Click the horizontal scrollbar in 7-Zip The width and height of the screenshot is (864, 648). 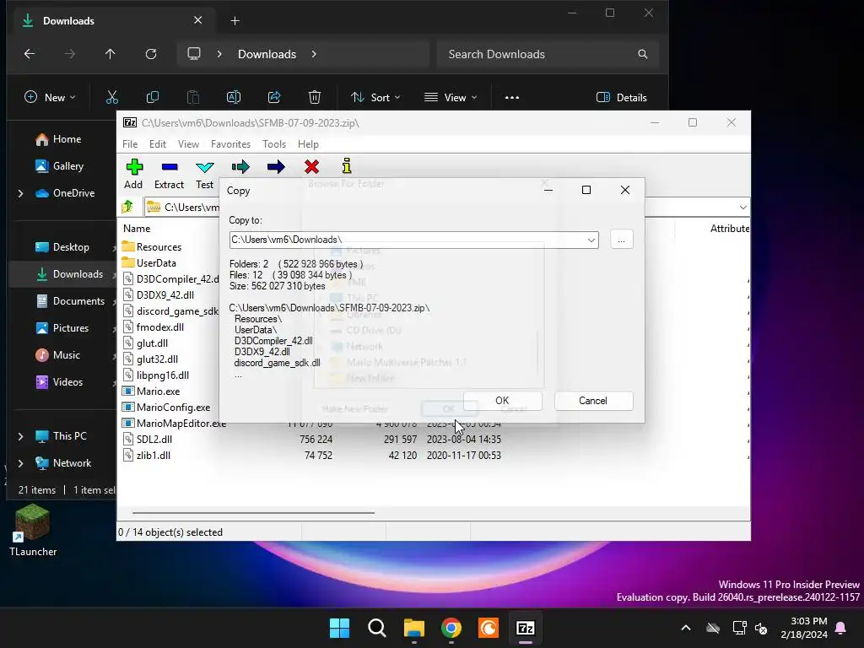point(253,512)
